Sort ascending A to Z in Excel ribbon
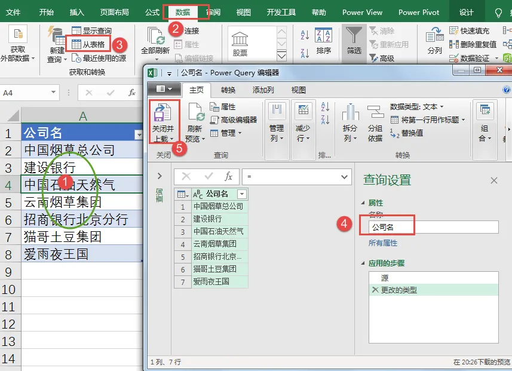This screenshot has width=512, height=371. click(305, 35)
